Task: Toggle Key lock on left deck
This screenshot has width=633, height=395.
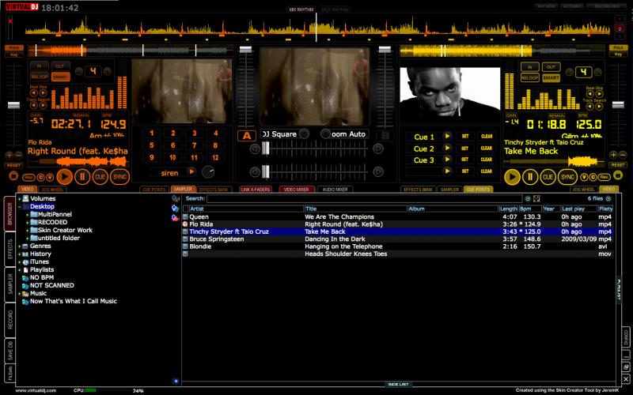Action: [14, 55]
